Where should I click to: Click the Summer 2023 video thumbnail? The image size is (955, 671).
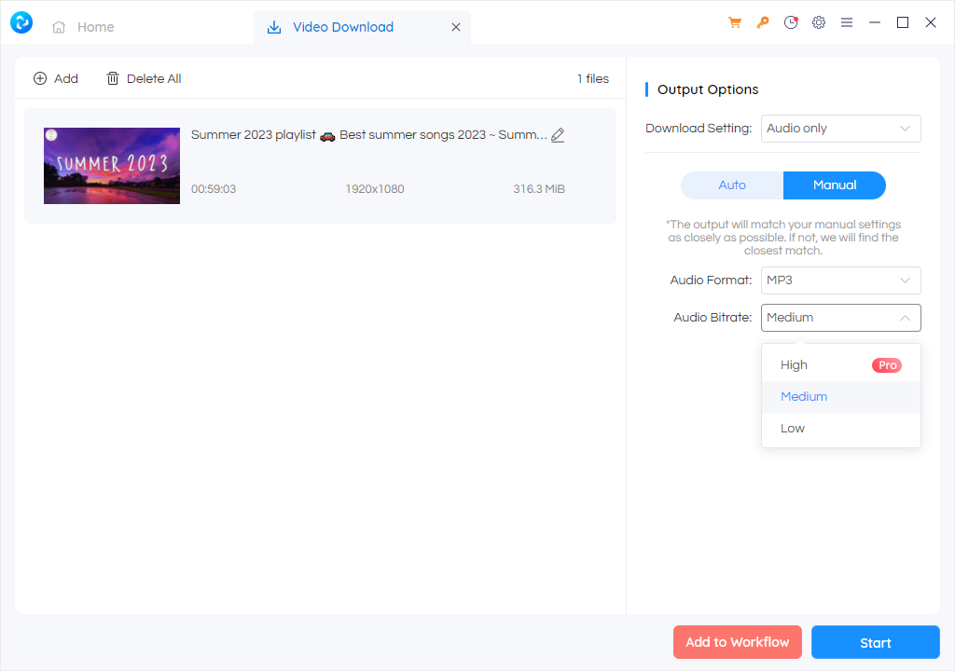pos(112,166)
